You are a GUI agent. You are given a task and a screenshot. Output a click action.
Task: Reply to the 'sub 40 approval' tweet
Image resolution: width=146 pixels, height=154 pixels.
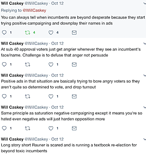point(4,65)
